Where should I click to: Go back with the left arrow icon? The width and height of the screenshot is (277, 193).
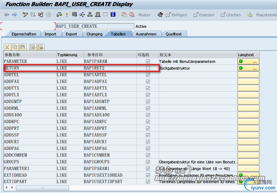[6, 15]
